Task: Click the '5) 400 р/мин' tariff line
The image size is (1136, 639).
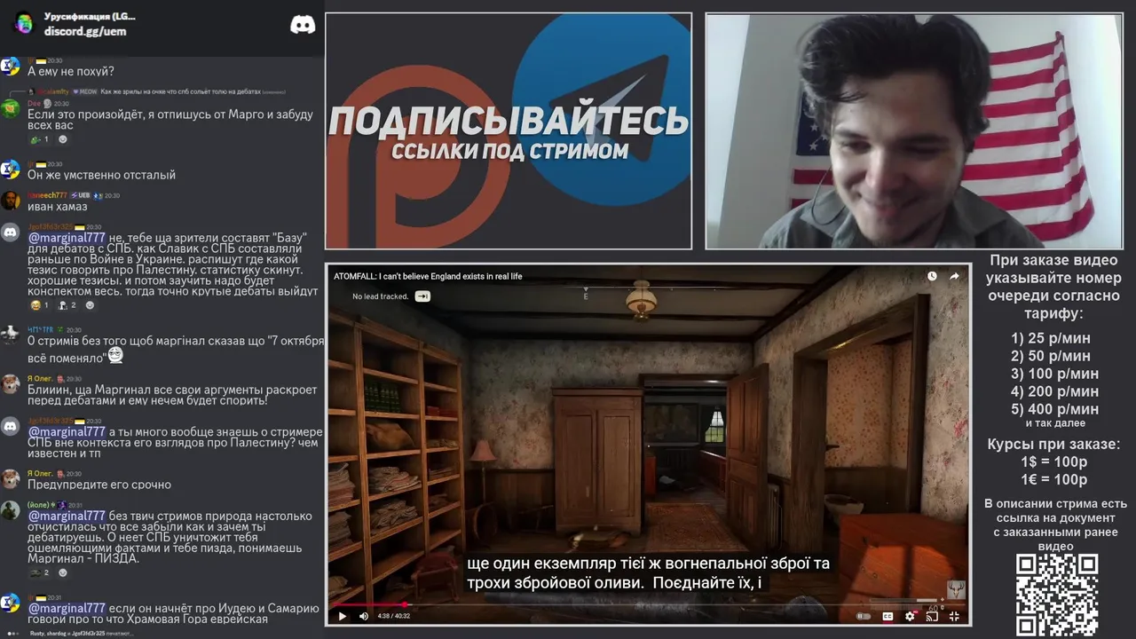Action: pyautogui.click(x=1054, y=409)
